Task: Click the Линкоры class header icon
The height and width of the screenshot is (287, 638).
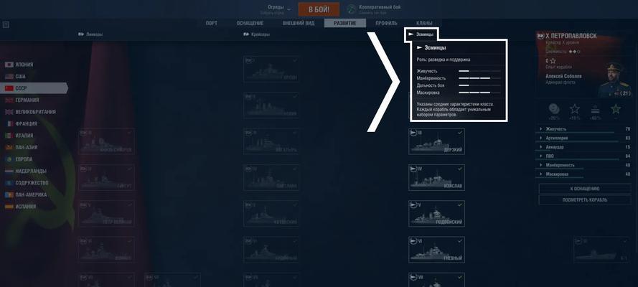Action: point(81,34)
